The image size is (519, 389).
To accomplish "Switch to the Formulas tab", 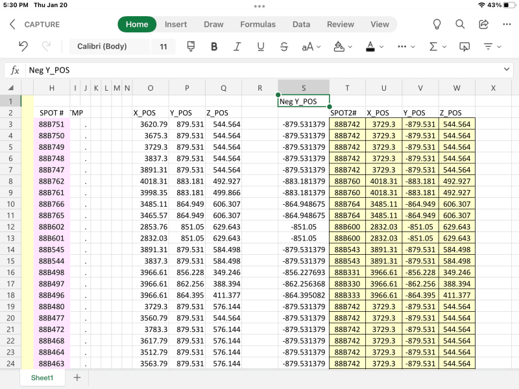I will pos(258,24).
